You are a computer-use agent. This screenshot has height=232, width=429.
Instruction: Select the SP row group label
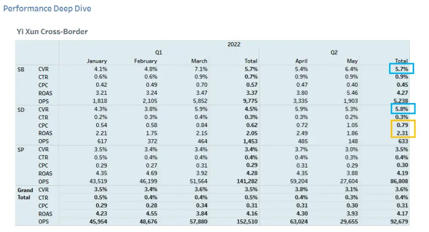pyautogui.click(x=21, y=149)
